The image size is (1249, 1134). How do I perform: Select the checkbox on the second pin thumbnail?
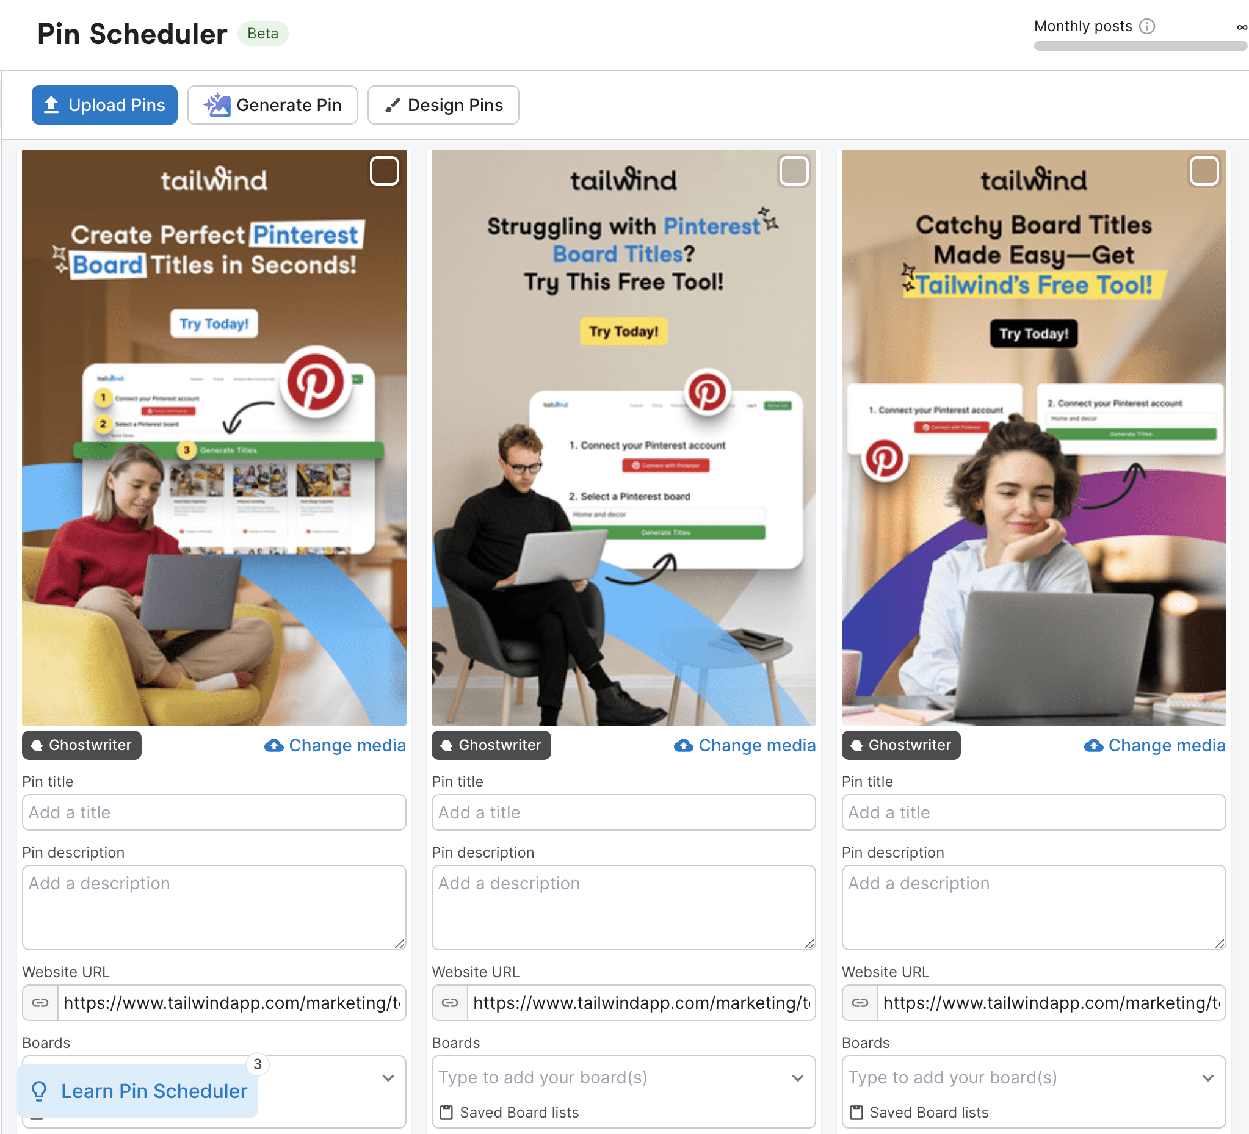tap(795, 172)
